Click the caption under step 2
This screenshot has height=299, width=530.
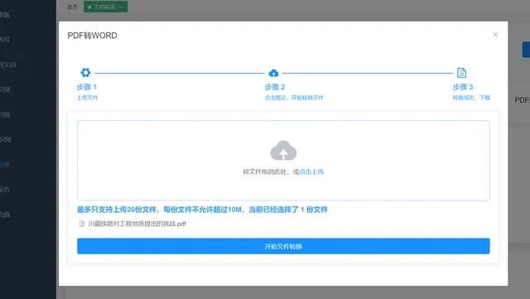(x=294, y=98)
